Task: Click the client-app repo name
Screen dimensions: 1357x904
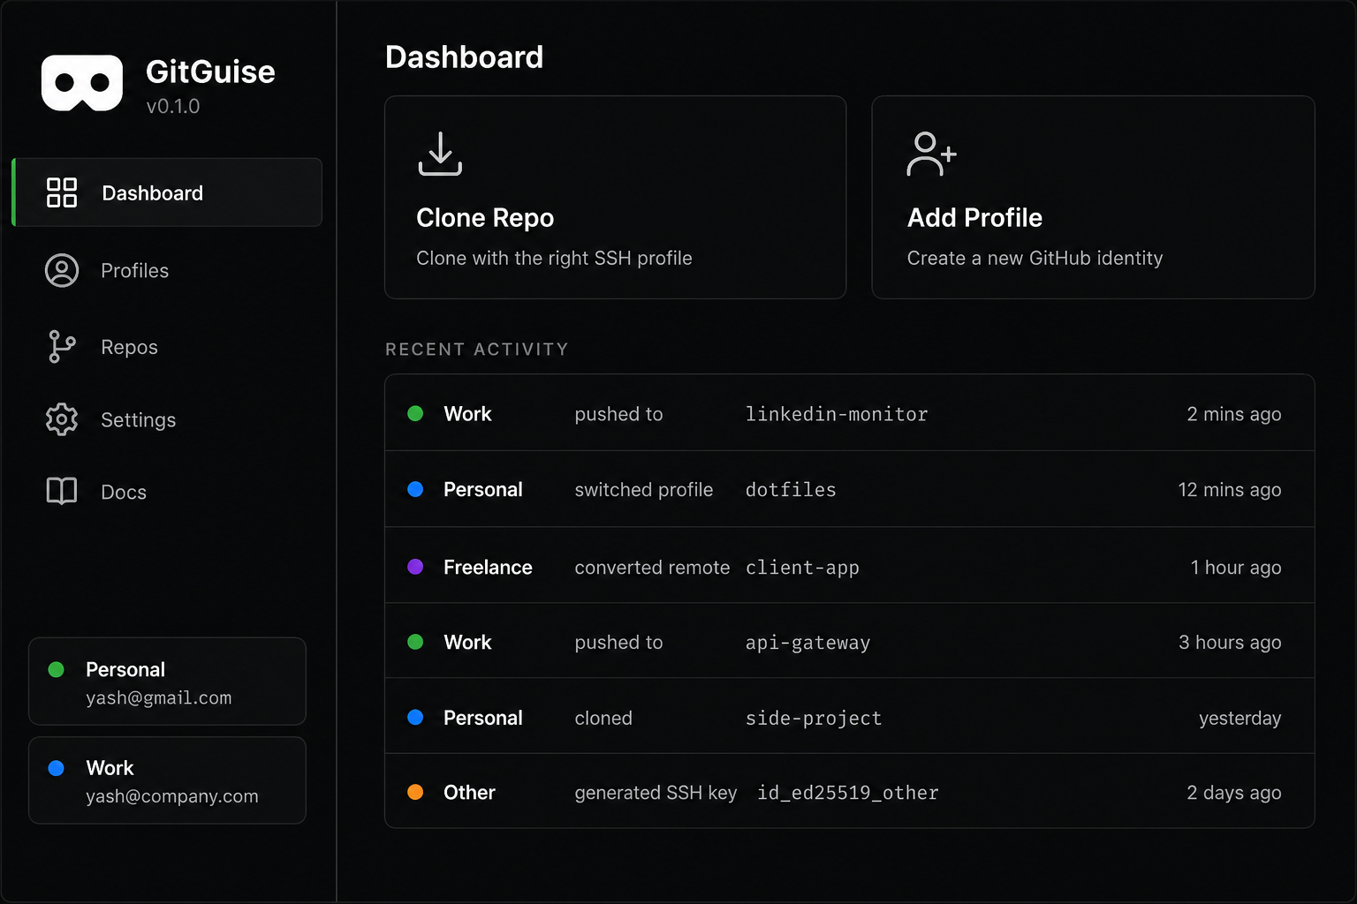Action: [802, 568]
